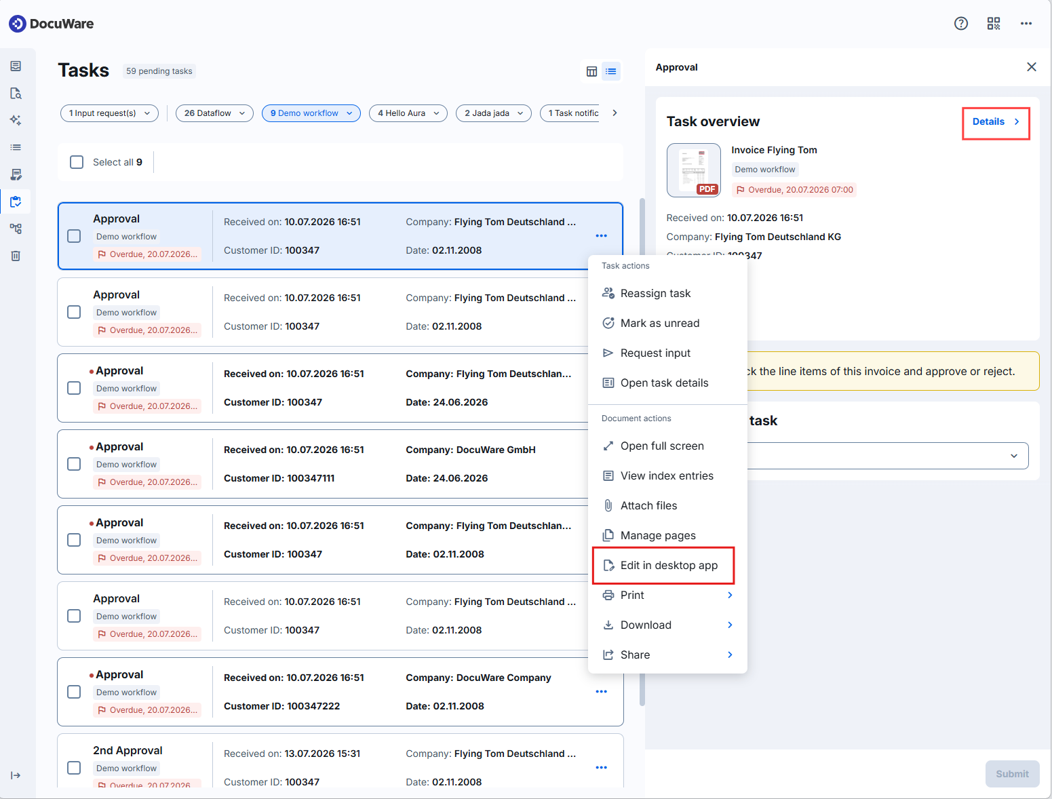Expand the 4 Hello Aura filter dropdown

point(408,113)
